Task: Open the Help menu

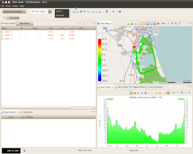Action: (x=22, y=6)
